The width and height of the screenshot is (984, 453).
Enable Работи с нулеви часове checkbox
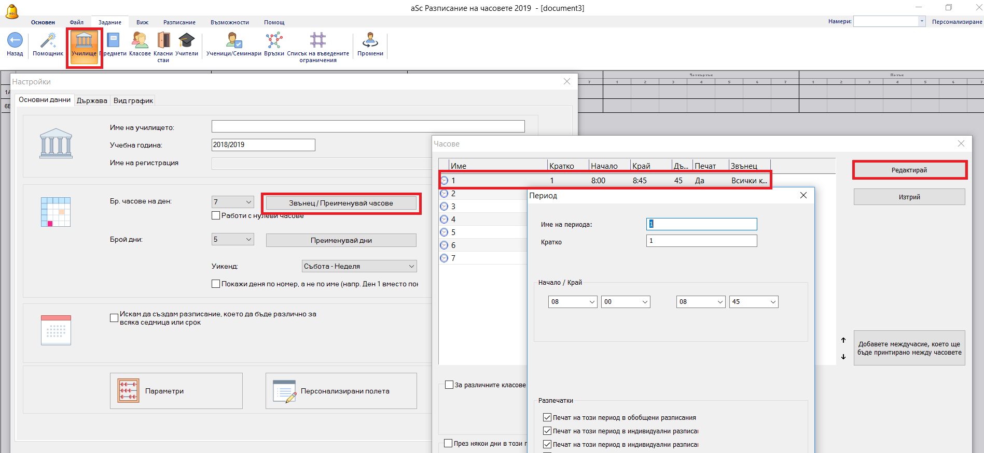tap(216, 215)
